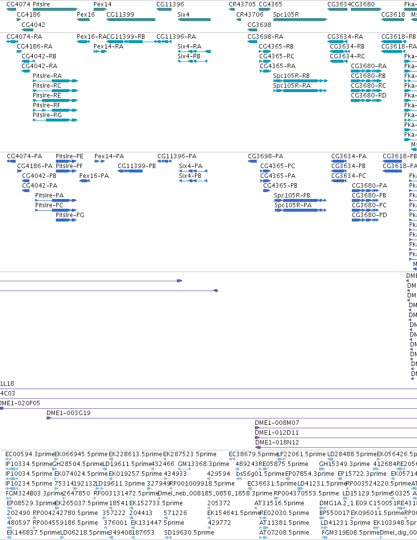Image resolution: width=417 pixels, height=540 pixels.
Task: Click transcript Pitslre-RF
Action: [x=47, y=105]
